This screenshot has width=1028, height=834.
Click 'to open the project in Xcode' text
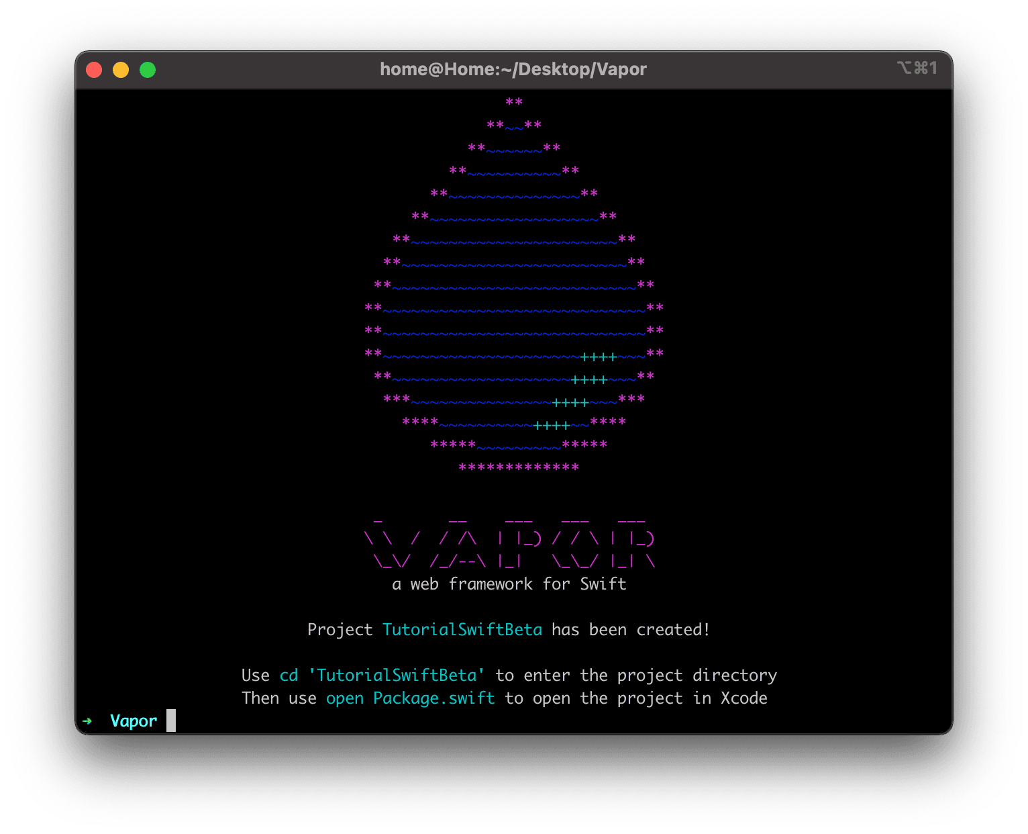coord(636,698)
